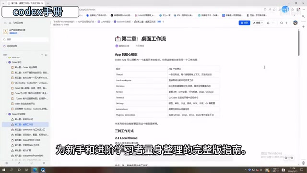Click the 2.1 Local thread heading
Viewport: 307px width, 173px height.
point(126,138)
